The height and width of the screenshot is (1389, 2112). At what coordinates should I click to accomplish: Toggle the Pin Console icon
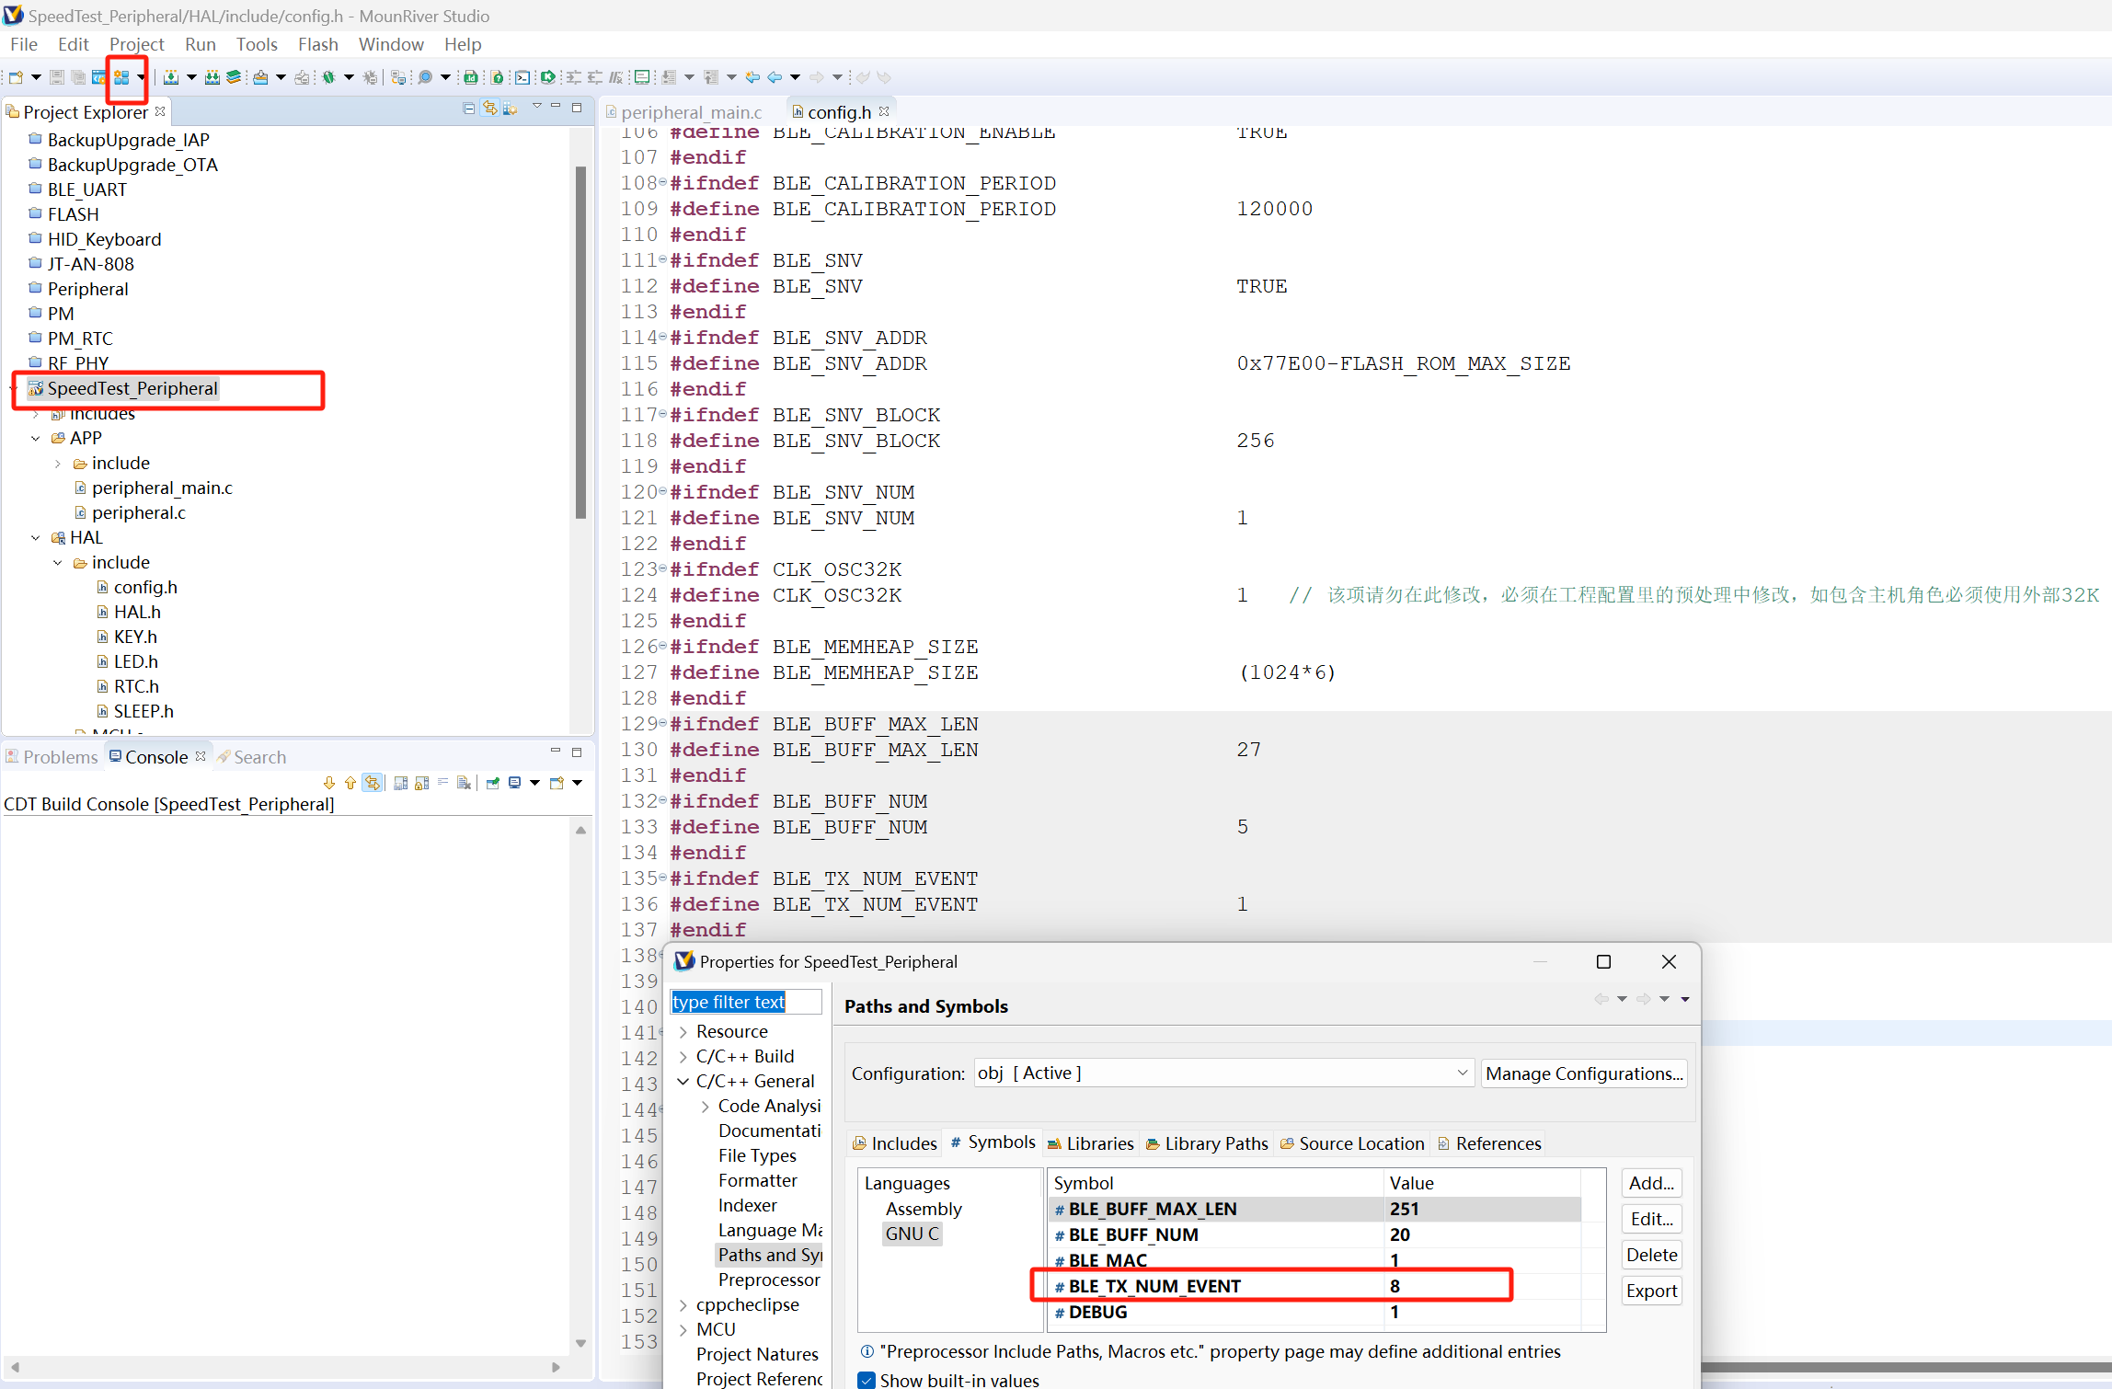(493, 783)
